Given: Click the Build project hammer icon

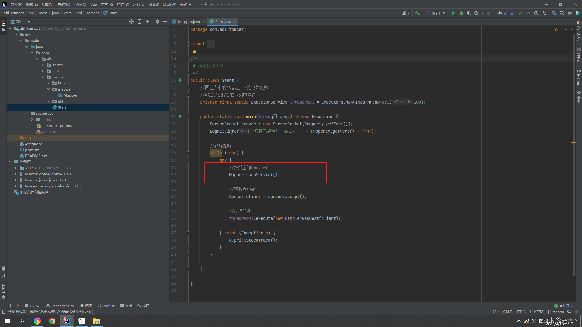Looking at the screenshot, I should [x=417, y=13].
